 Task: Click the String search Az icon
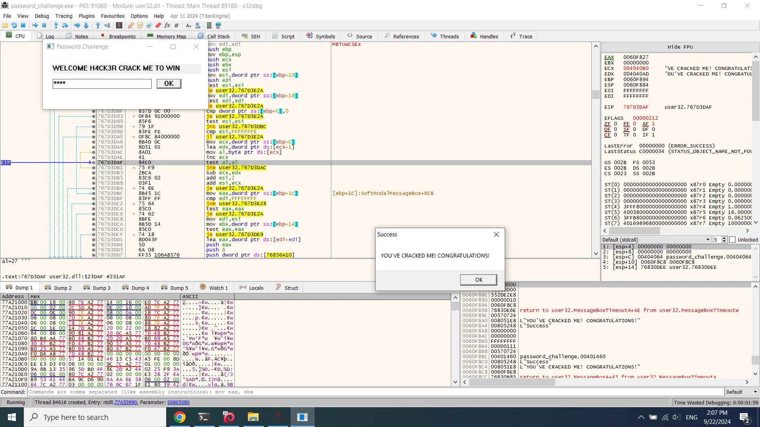188,25
